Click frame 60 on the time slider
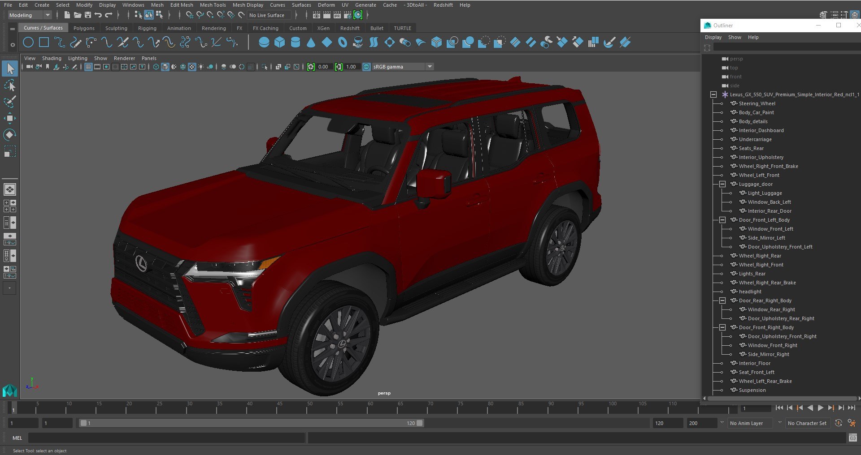Screen dimensions: 861x455 click(370, 408)
